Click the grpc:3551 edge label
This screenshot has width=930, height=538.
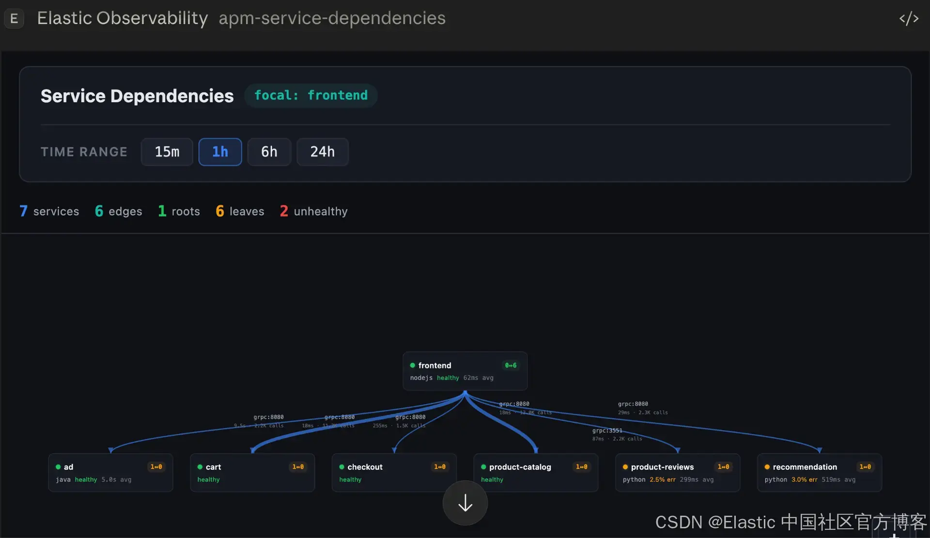(607, 430)
